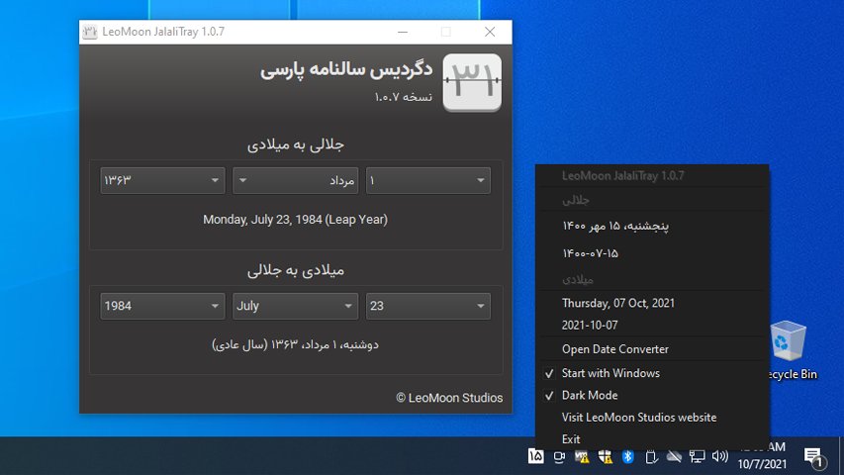This screenshot has height=475, width=844.
Task: Click the heading جلالی به میلادی
Action: 296,144
